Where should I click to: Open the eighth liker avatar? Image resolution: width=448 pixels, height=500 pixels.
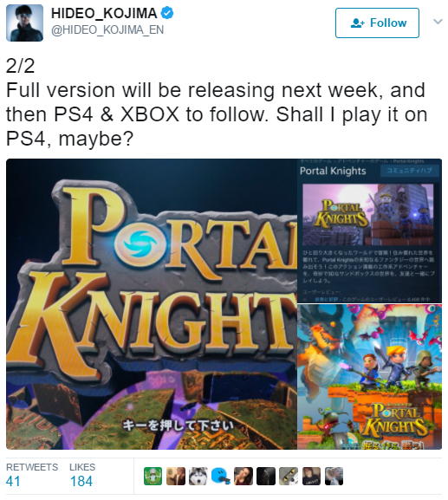(311, 477)
